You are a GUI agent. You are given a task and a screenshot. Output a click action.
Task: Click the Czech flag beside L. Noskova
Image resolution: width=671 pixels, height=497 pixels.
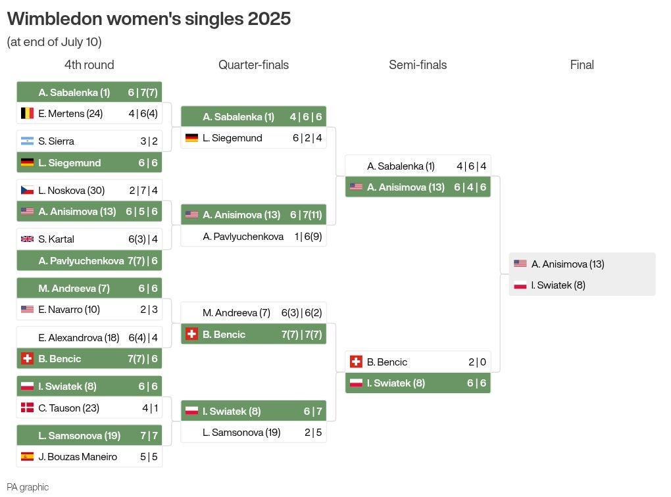27,191
